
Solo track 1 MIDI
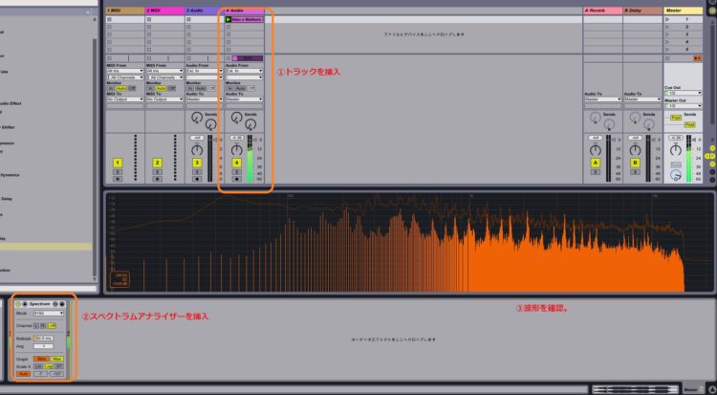tap(118, 172)
